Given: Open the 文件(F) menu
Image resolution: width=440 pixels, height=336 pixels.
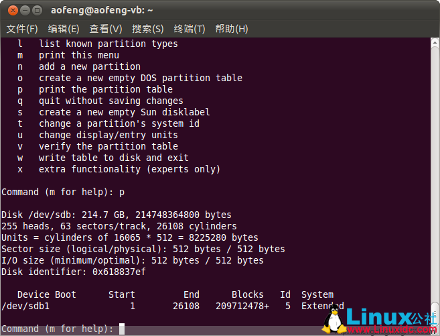Looking at the screenshot, I should pyautogui.click(x=22, y=29).
